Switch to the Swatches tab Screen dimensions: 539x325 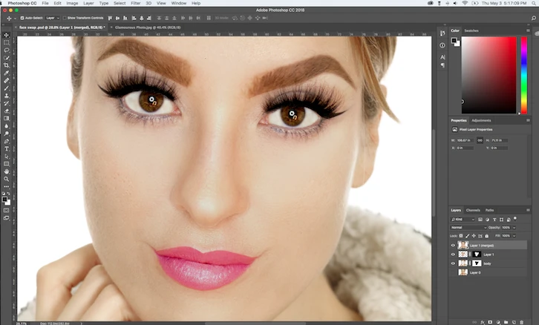tap(471, 30)
